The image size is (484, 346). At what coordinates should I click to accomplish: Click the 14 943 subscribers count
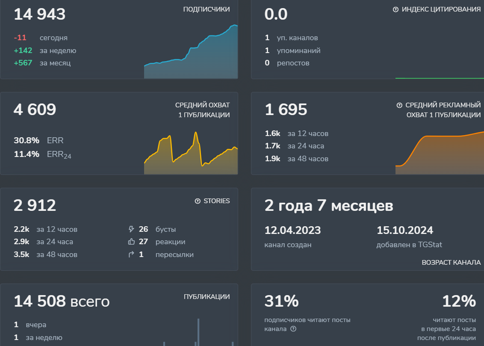pyautogui.click(x=40, y=14)
